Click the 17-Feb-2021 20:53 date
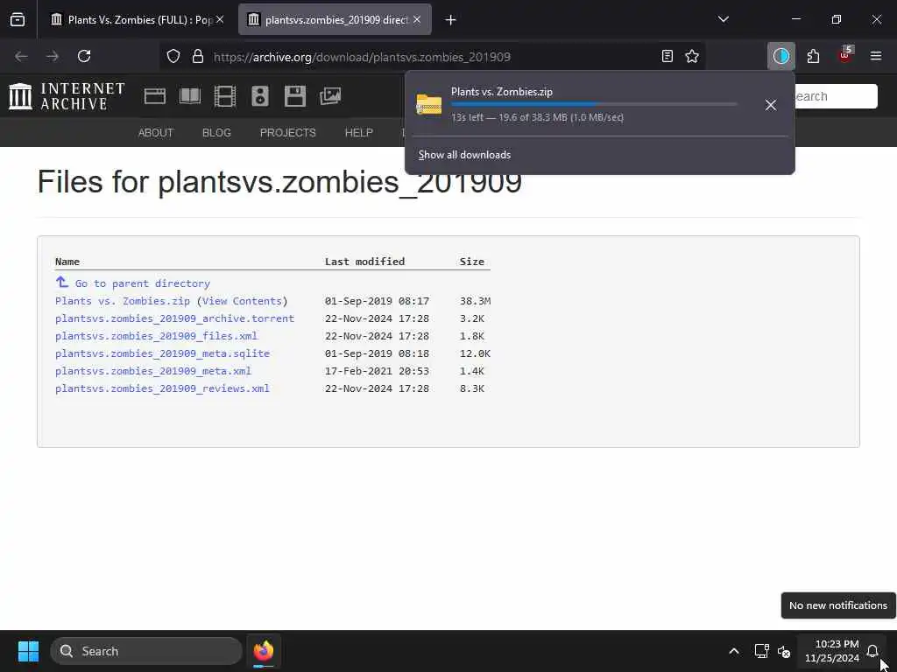897x672 pixels. tap(377, 371)
